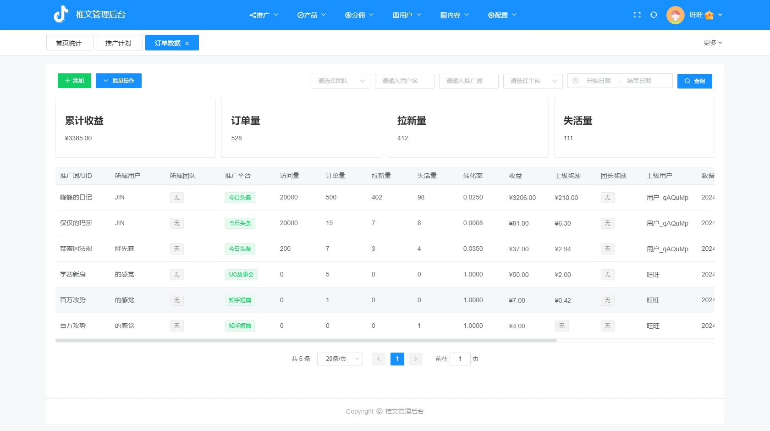Open the 推广 menu

(264, 15)
